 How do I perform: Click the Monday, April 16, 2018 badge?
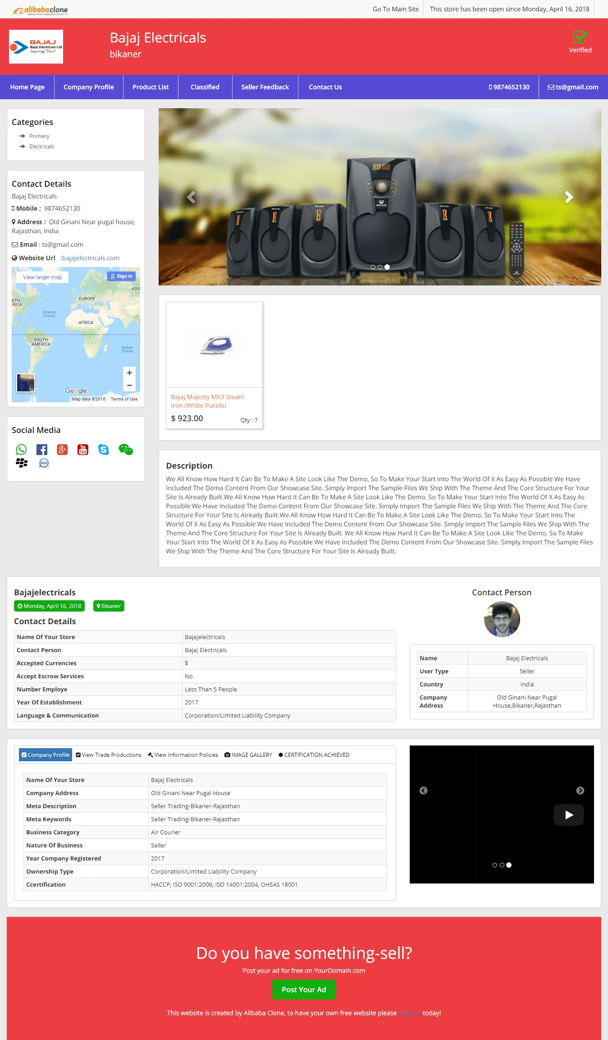pos(50,606)
